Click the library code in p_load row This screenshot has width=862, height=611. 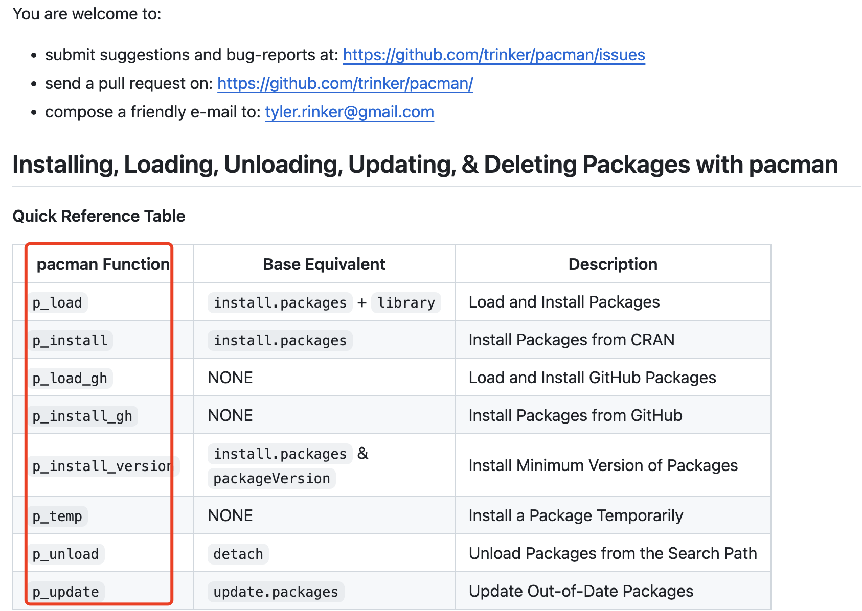pos(406,302)
